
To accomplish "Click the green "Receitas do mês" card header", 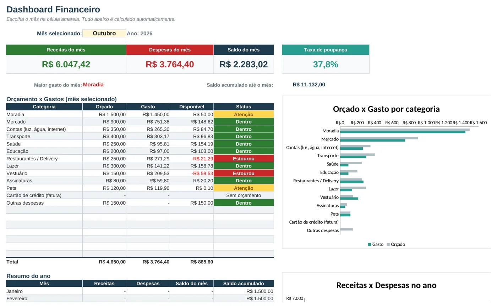I will point(66,50).
